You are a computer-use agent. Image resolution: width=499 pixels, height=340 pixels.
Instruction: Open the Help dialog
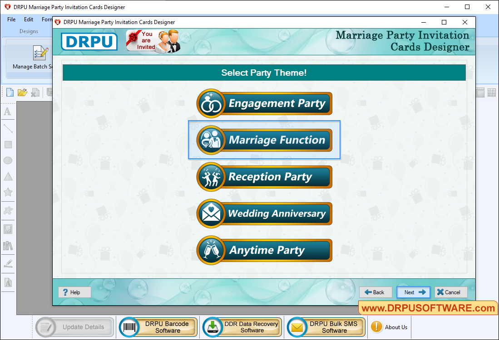point(74,292)
